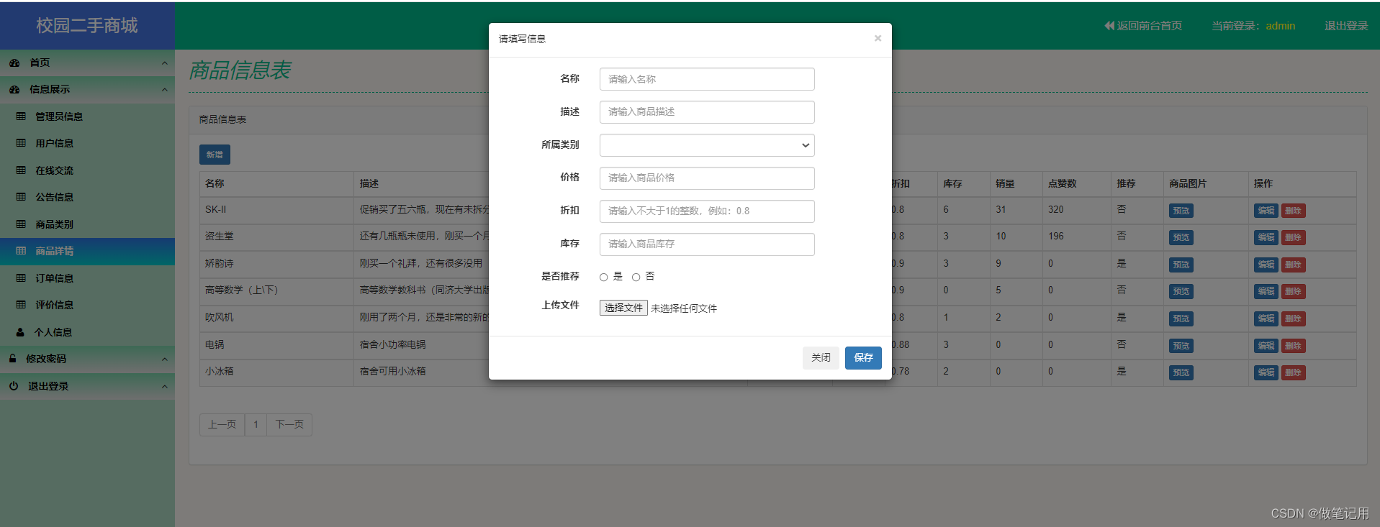Click the table icon beside 订单信息

tap(21, 278)
